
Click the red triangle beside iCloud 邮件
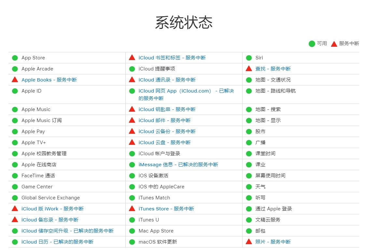132,120
